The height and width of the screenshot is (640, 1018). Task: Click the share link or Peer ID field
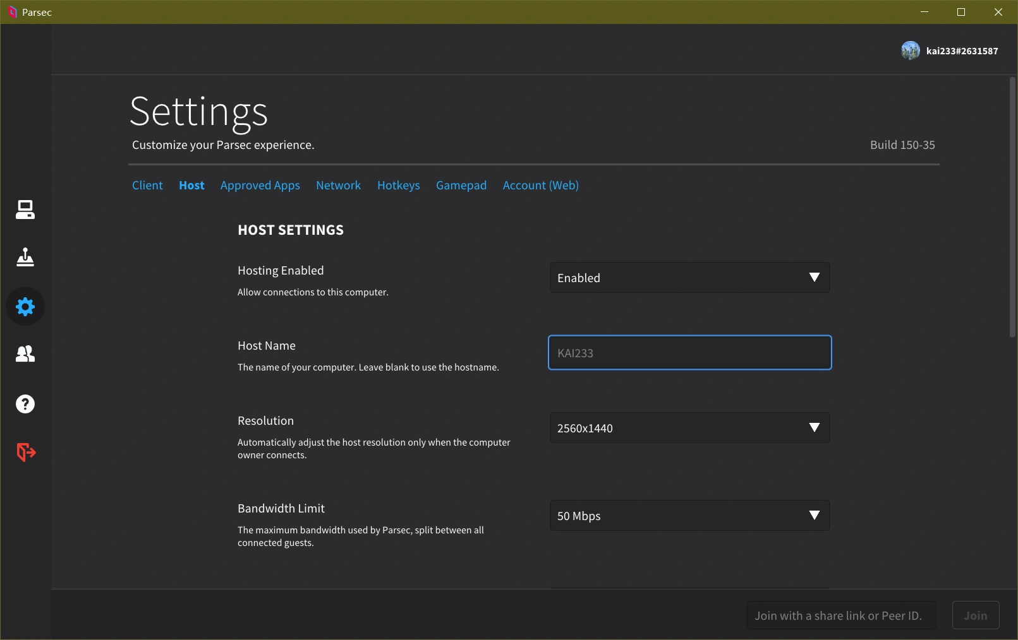tap(840, 615)
